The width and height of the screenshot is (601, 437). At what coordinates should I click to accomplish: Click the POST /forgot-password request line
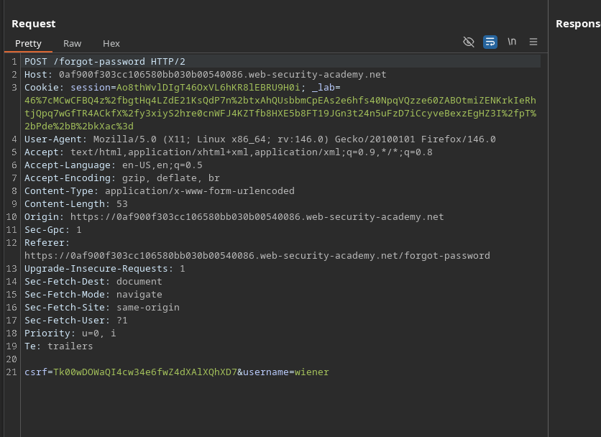(x=104, y=62)
